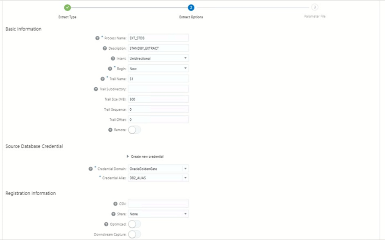
Task: Click the CSN input field
Action: 158,204
